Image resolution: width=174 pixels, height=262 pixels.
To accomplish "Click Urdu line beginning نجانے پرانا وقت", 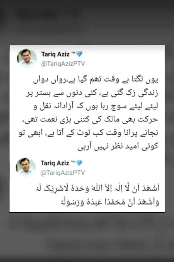I will [x=88, y=133].
